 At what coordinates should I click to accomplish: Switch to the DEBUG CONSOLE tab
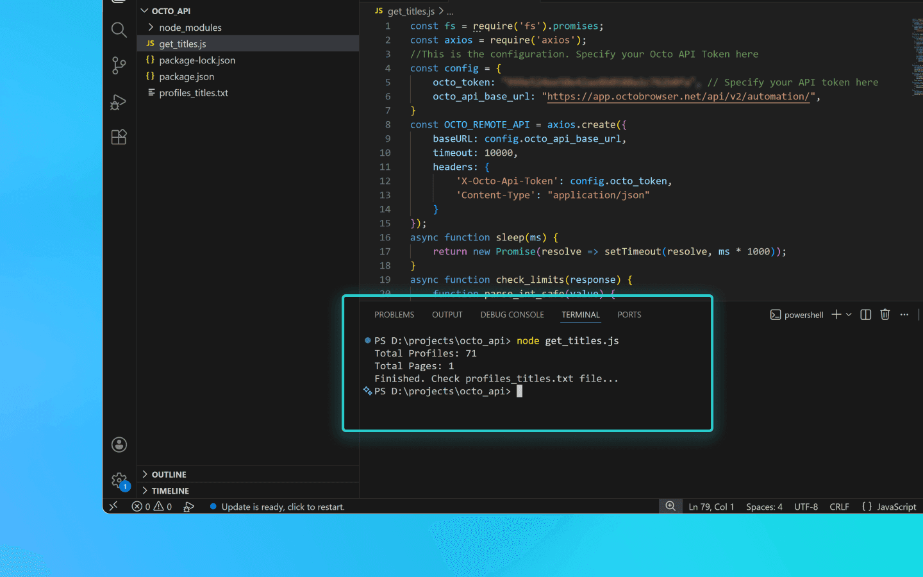[x=511, y=314]
